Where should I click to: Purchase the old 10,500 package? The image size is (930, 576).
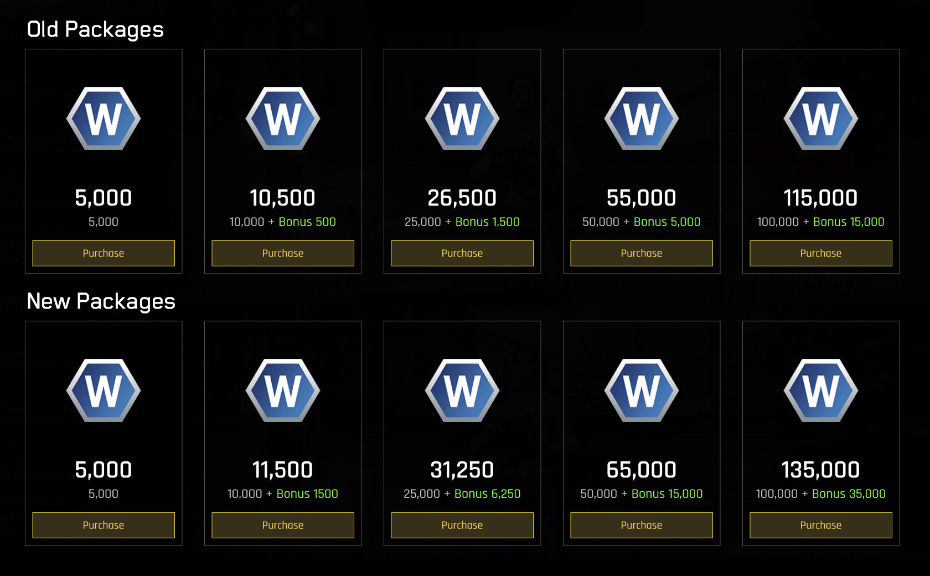point(283,253)
